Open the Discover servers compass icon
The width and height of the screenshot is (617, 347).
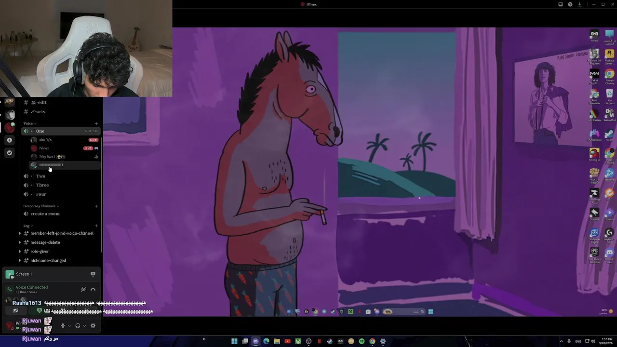9,153
